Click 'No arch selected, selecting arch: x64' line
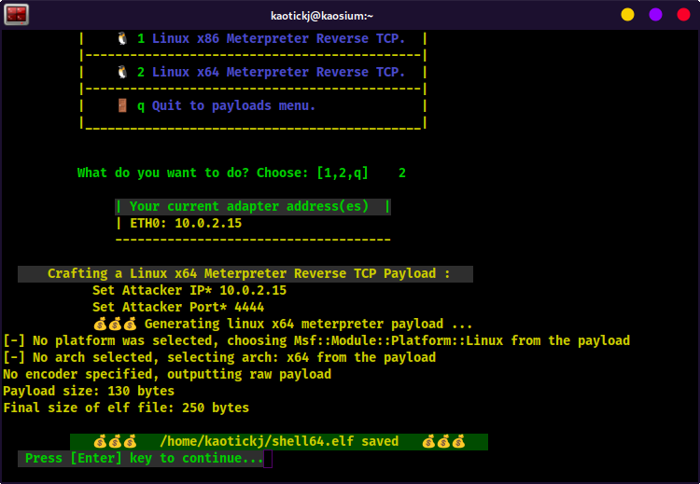The width and height of the screenshot is (700, 484). (219, 358)
